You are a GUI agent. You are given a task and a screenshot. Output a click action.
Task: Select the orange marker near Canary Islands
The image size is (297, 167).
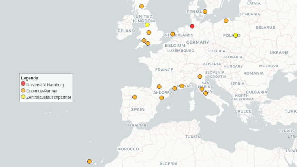tap(89, 161)
